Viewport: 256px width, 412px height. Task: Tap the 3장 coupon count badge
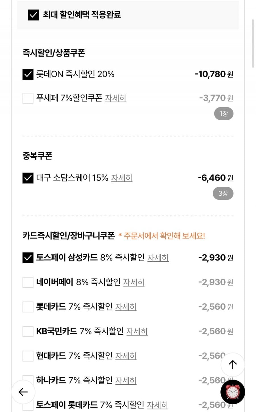(223, 194)
